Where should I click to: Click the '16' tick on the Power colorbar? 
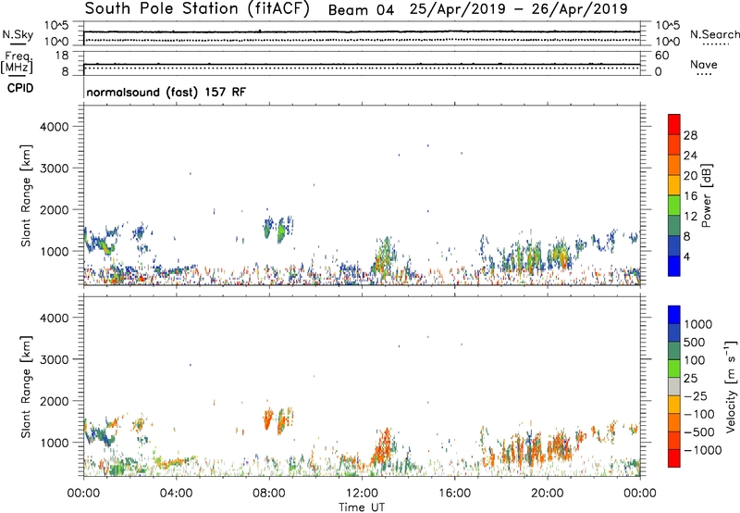click(x=690, y=196)
